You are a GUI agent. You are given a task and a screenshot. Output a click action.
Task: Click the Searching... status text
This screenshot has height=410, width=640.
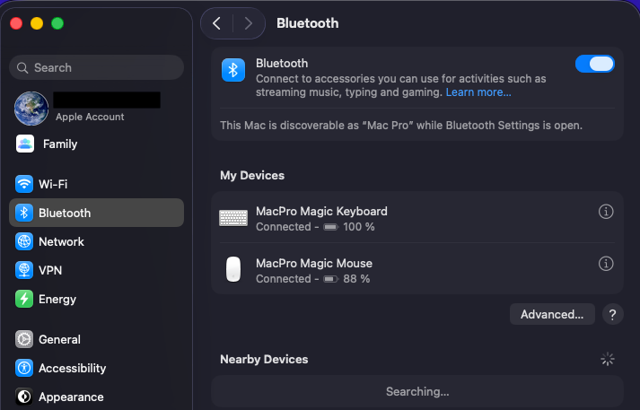tap(417, 392)
